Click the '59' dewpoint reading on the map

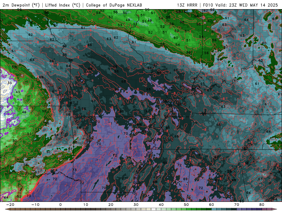pos(30,23)
